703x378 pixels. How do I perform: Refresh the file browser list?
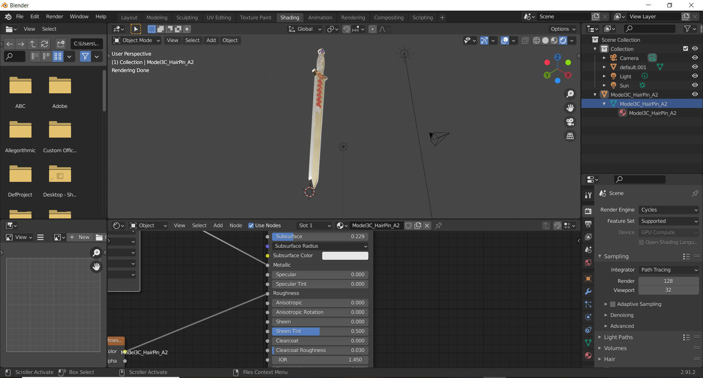[44, 44]
